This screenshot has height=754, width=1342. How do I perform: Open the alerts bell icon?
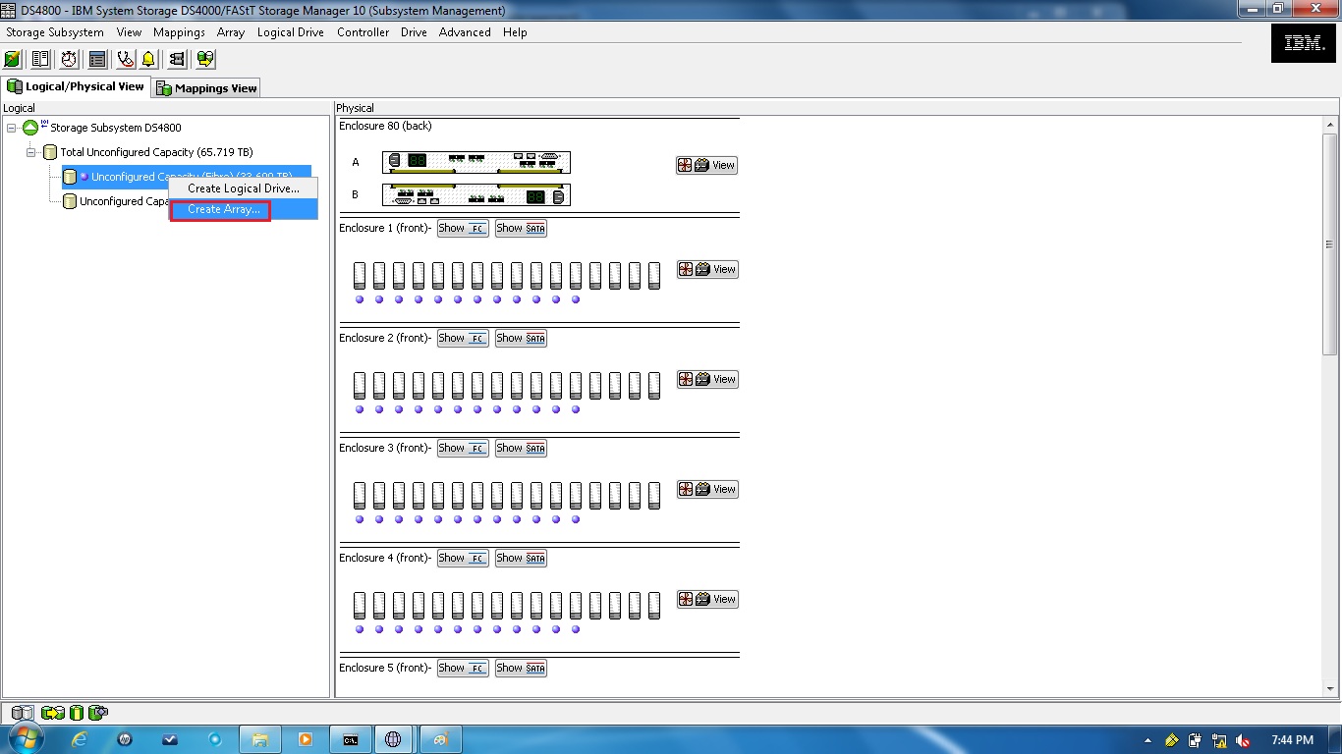150,59
